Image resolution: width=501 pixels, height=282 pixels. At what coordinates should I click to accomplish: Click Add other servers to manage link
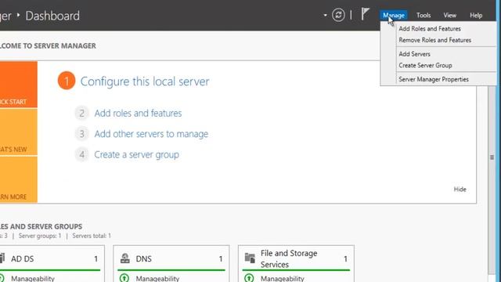[151, 134]
